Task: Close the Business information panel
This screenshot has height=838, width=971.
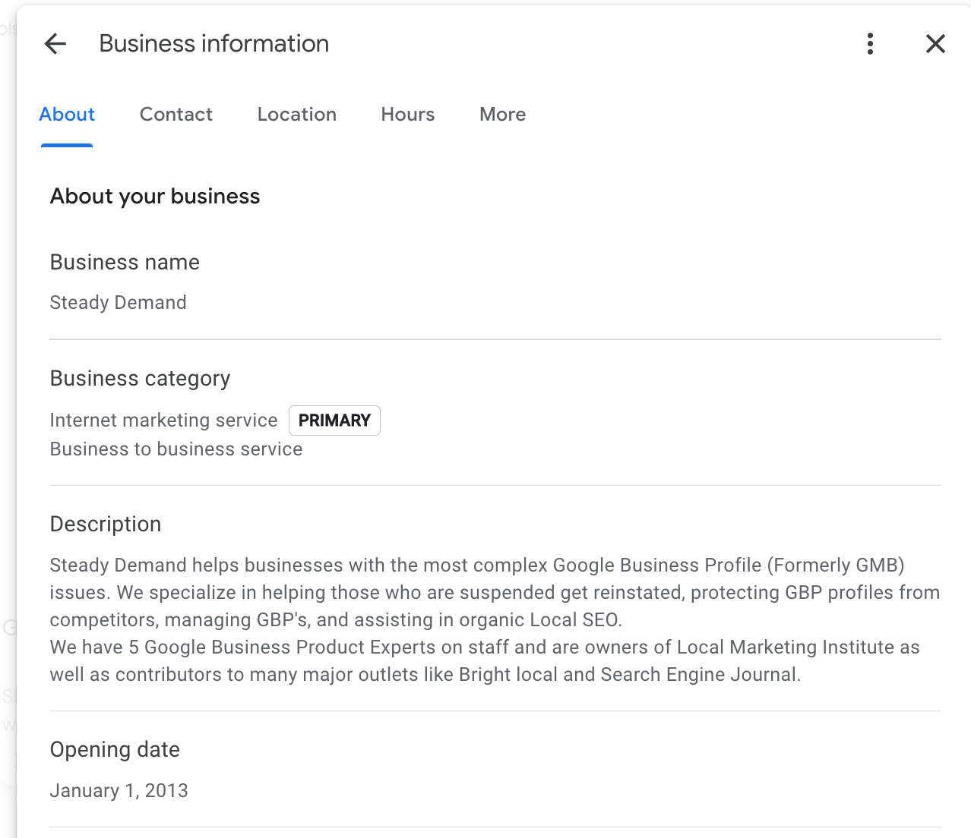Action: tap(935, 44)
